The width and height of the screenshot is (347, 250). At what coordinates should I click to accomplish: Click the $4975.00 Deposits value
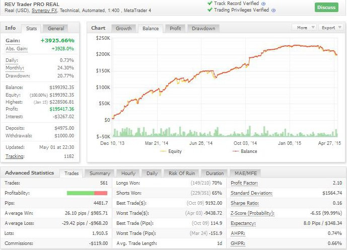pos(64,128)
